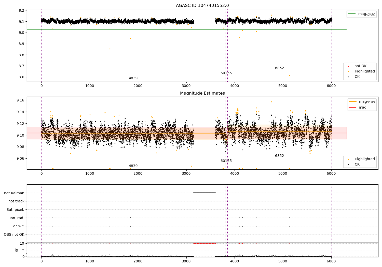Click the 'not track' row label

click(x=16, y=201)
